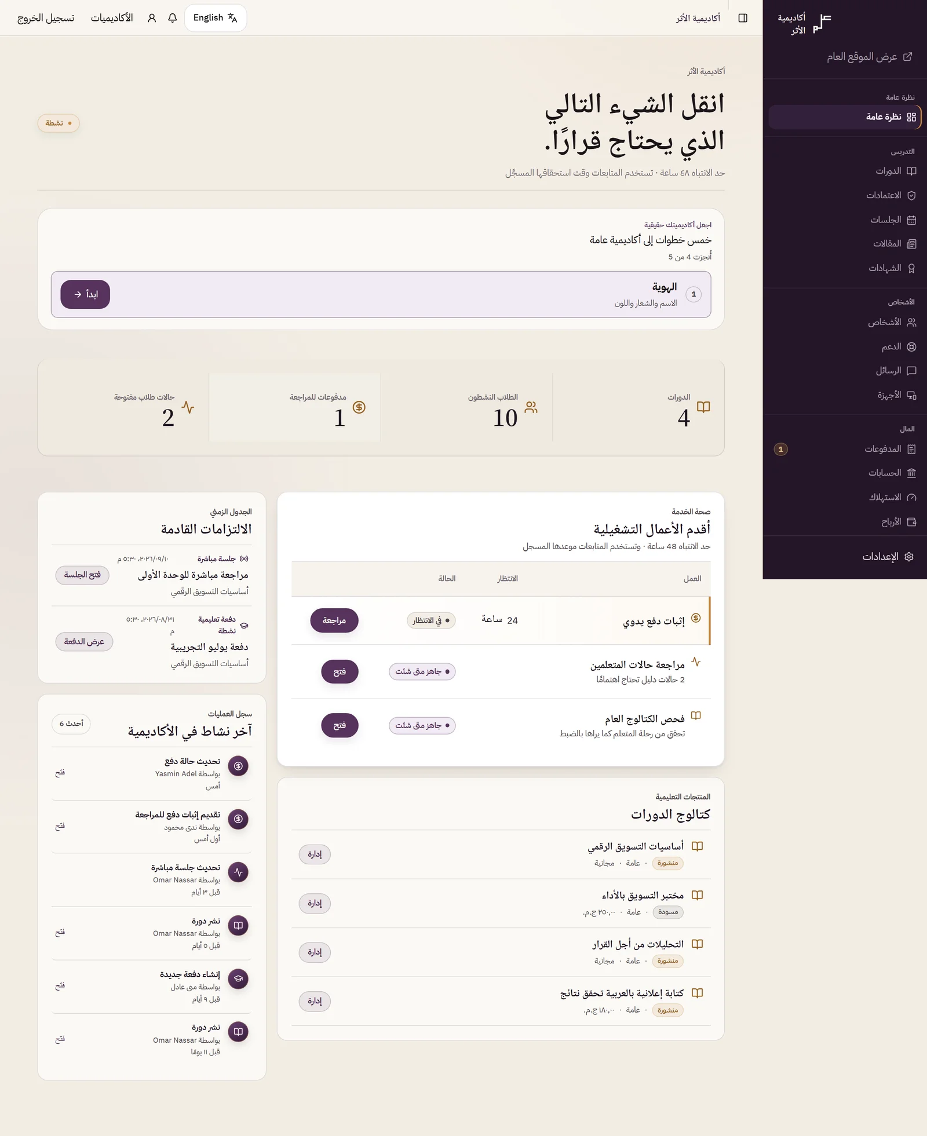Screen dimensions: 927x1136
Task: Open المقالات sidebar item
Action: (844, 244)
